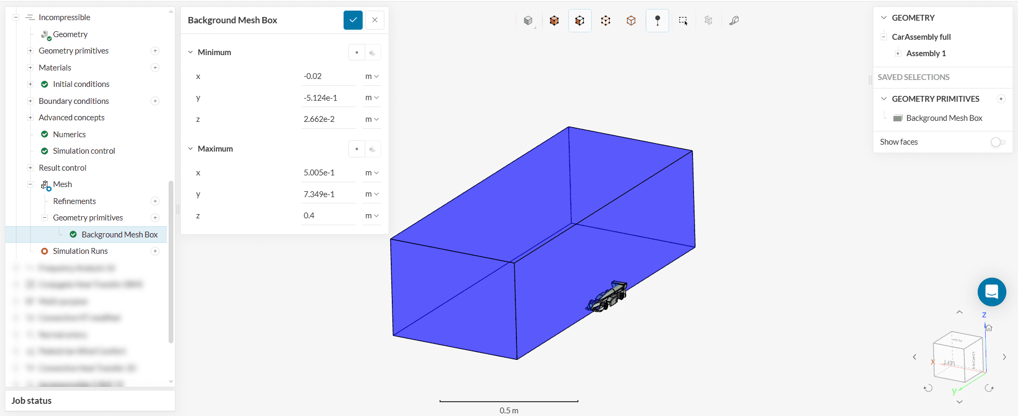Screen dimensions: 1018x416
Task: Add a new geometry primitive in right panel
Action: pos(1001,99)
